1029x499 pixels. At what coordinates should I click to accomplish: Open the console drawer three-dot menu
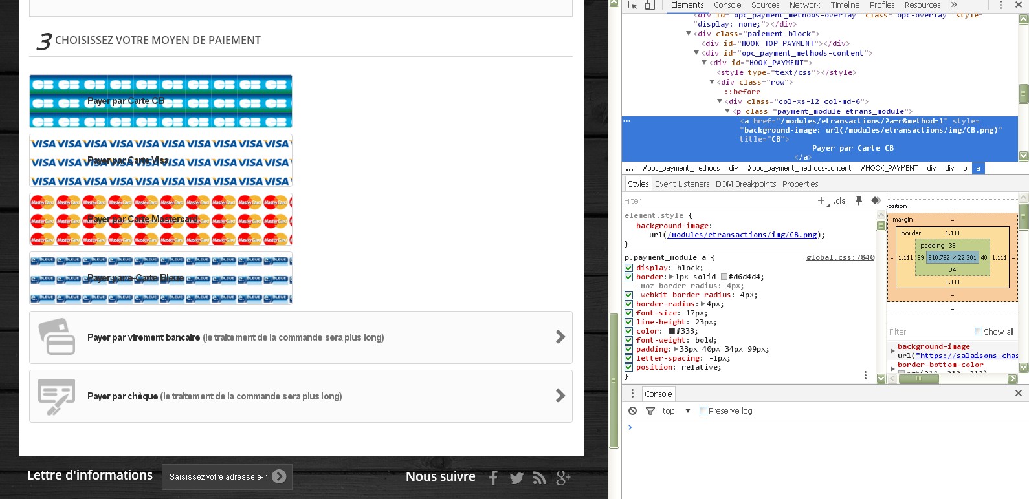[633, 394]
